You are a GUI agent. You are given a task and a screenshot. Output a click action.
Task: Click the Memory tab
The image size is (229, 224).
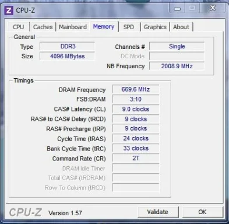(x=104, y=26)
